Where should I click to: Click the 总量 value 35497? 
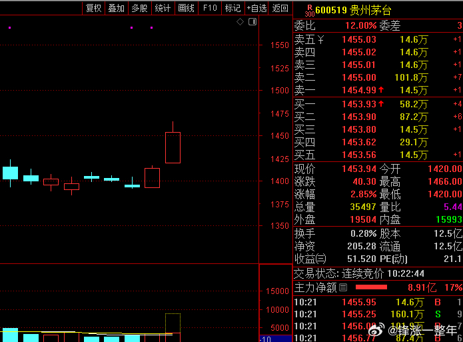pyautogui.click(x=363, y=207)
